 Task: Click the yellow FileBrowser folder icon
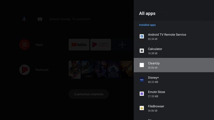click(x=142, y=108)
